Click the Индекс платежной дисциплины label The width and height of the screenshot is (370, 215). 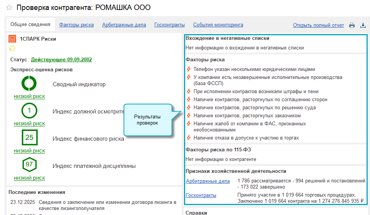pyautogui.click(x=94, y=166)
